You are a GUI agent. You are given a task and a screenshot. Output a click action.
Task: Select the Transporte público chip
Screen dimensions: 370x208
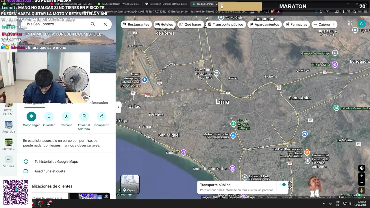pos(225,25)
